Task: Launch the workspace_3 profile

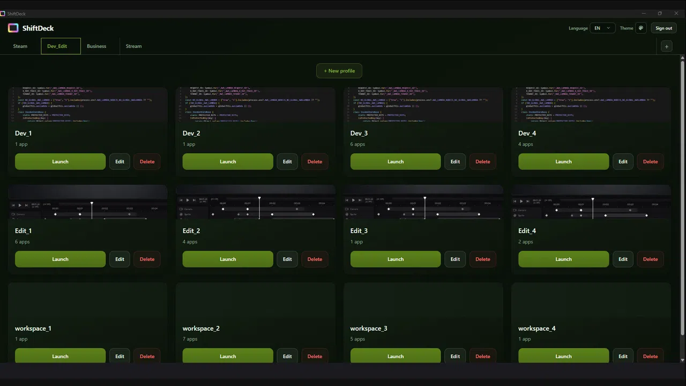Action: [396, 355]
